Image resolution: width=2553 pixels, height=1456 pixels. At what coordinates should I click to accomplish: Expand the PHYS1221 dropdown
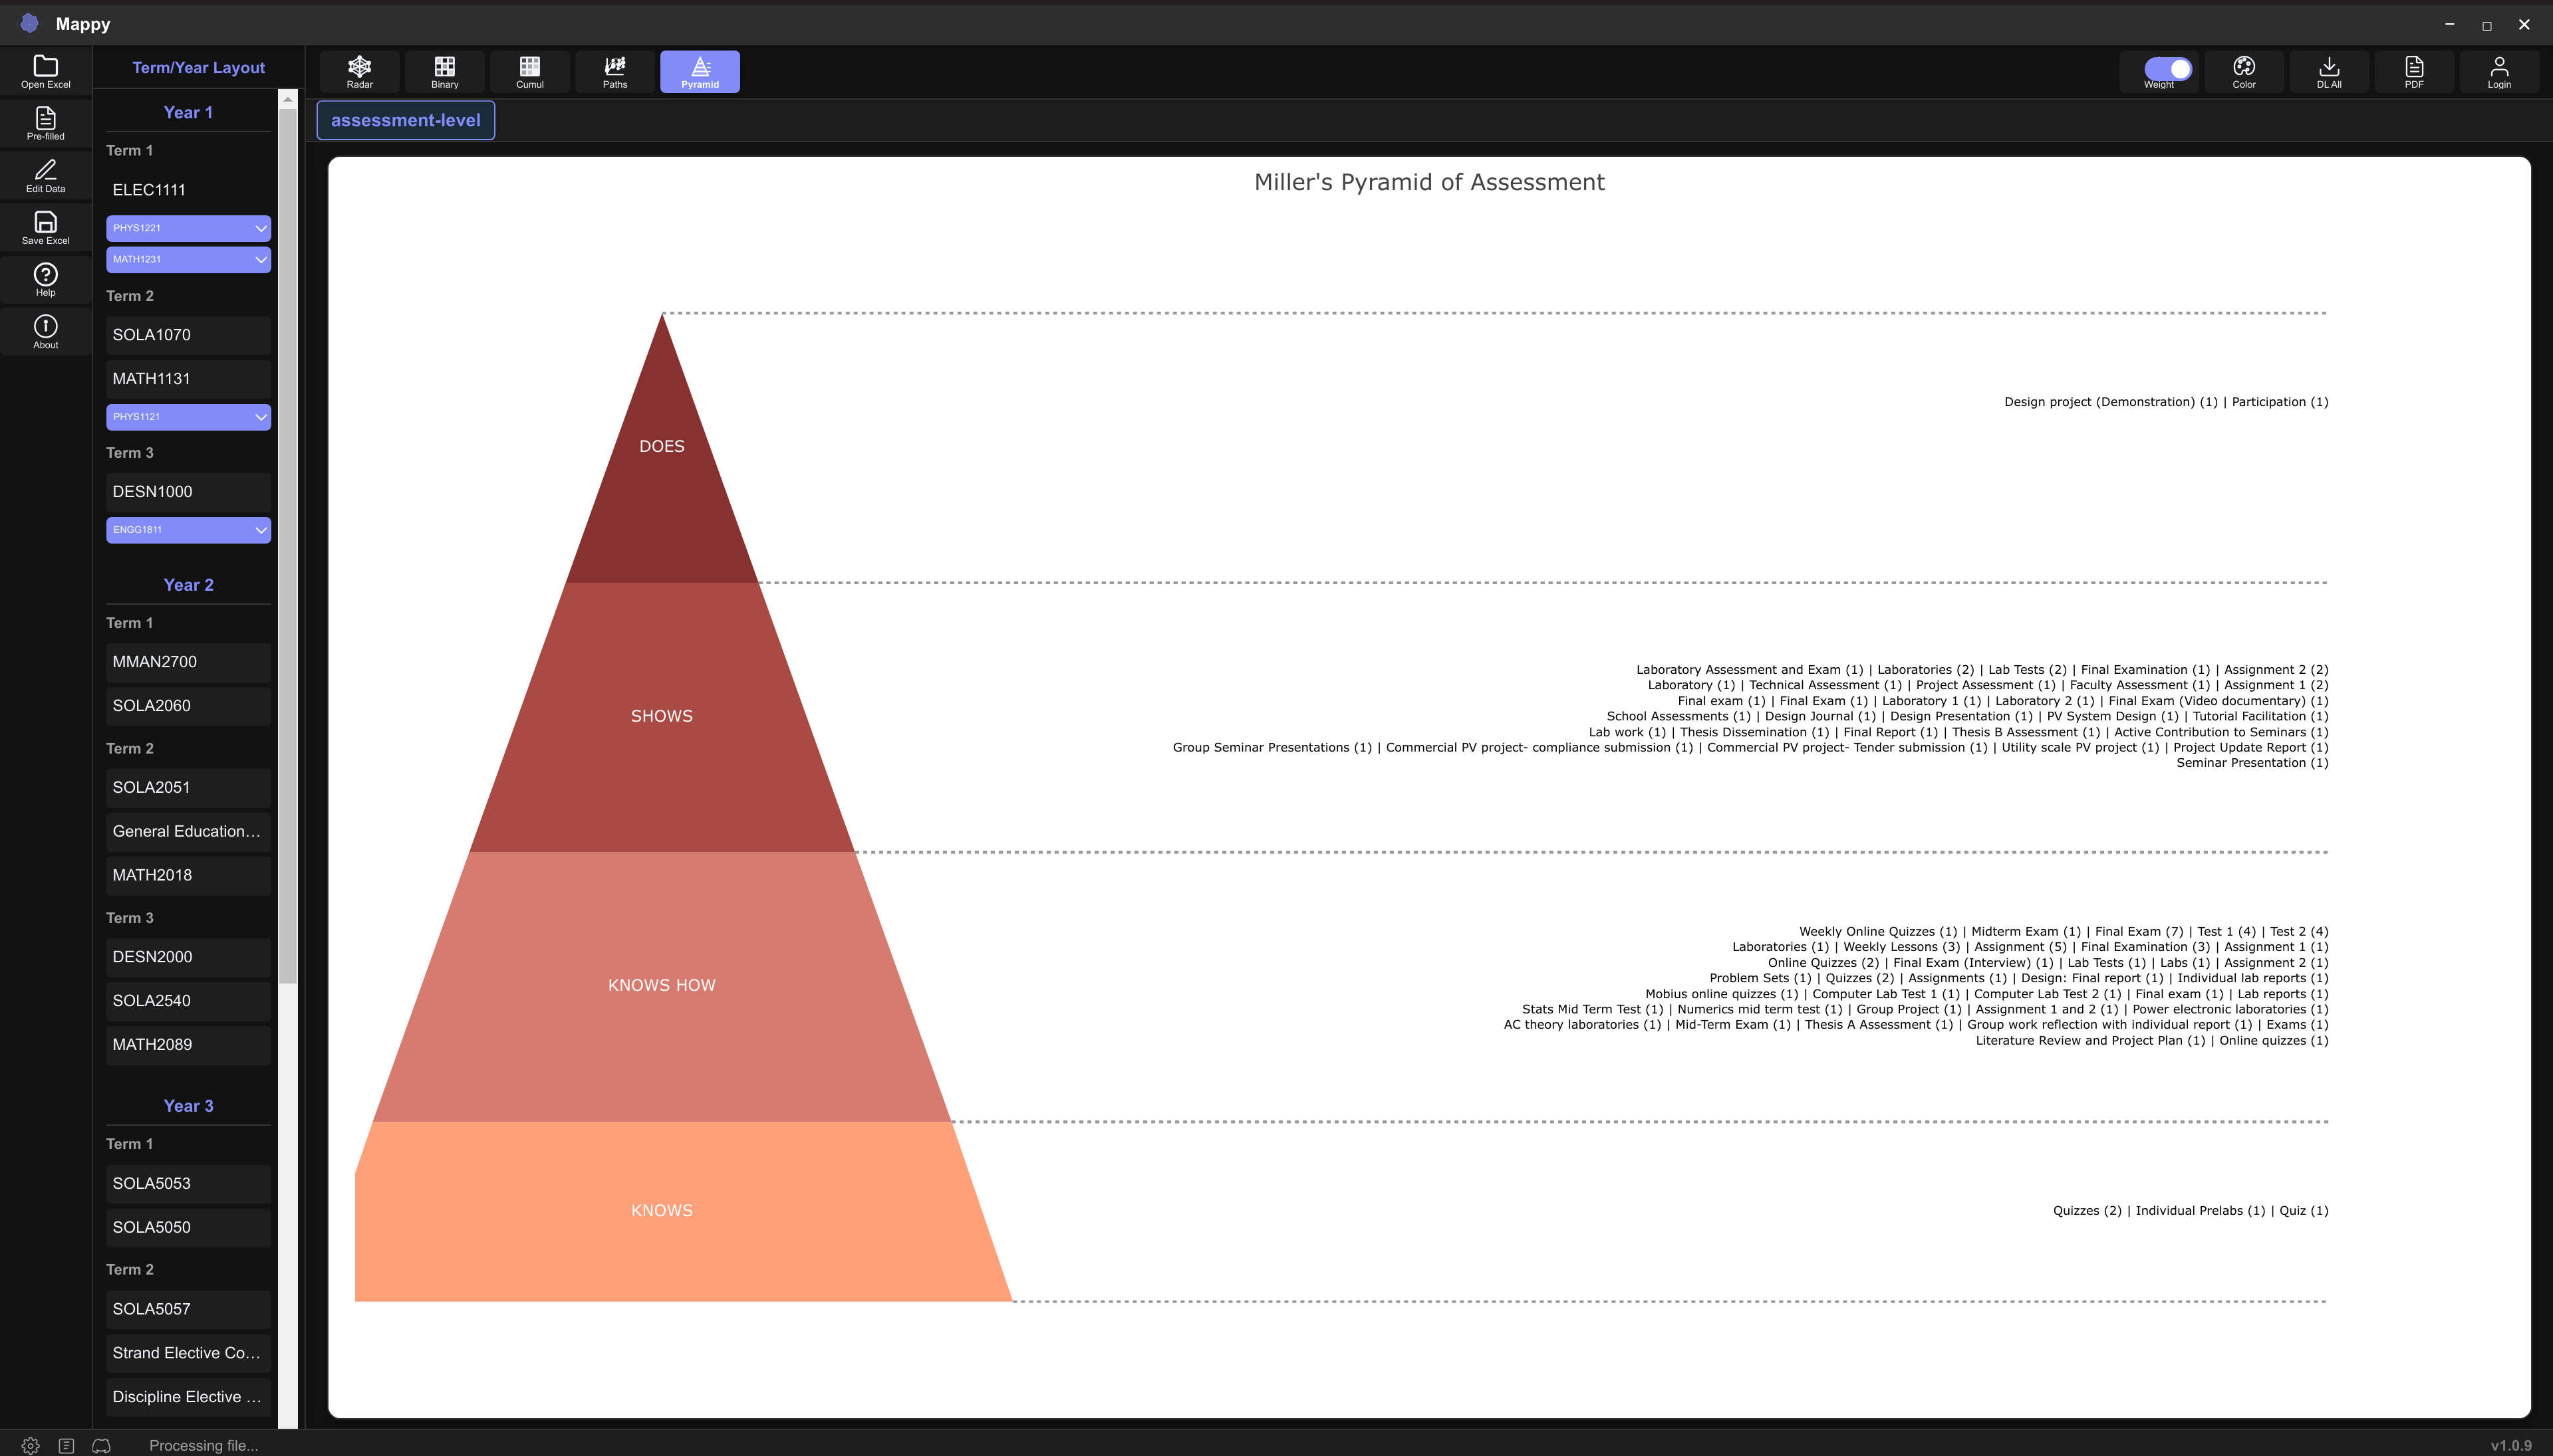(x=188, y=228)
